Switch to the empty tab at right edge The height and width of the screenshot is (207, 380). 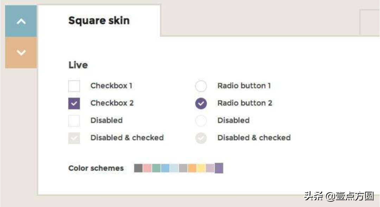coord(370,22)
